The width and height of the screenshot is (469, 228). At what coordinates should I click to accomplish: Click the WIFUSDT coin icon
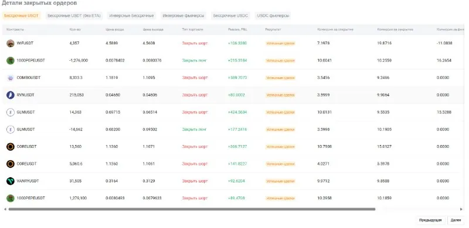pos(11,43)
